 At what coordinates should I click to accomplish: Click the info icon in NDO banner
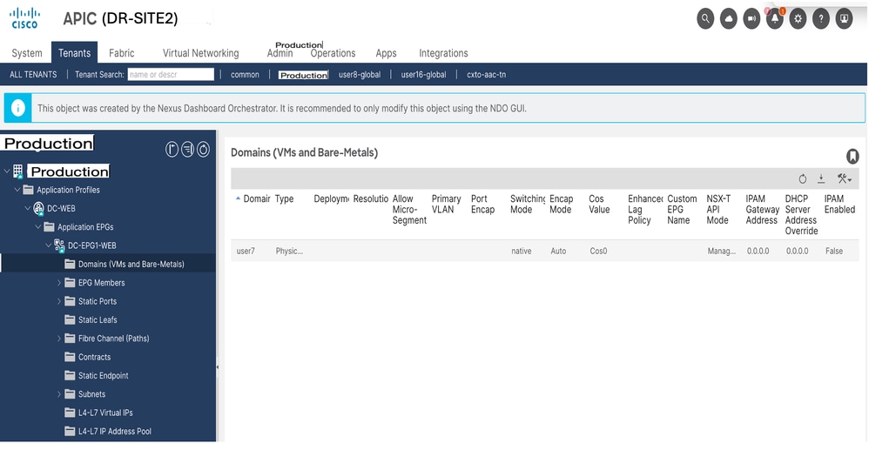point(18,108)
